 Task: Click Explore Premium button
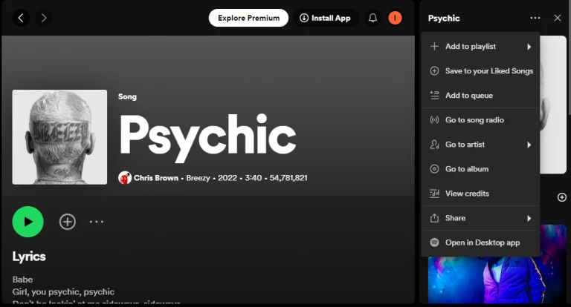[x=248, y=18]
